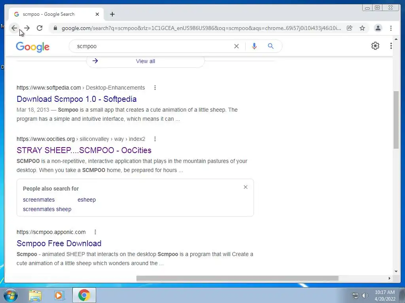Screen dimensions: 405x303
Task: Open Download Scmpoo 1.0 - Softpedia link
Action: [77, 99]
